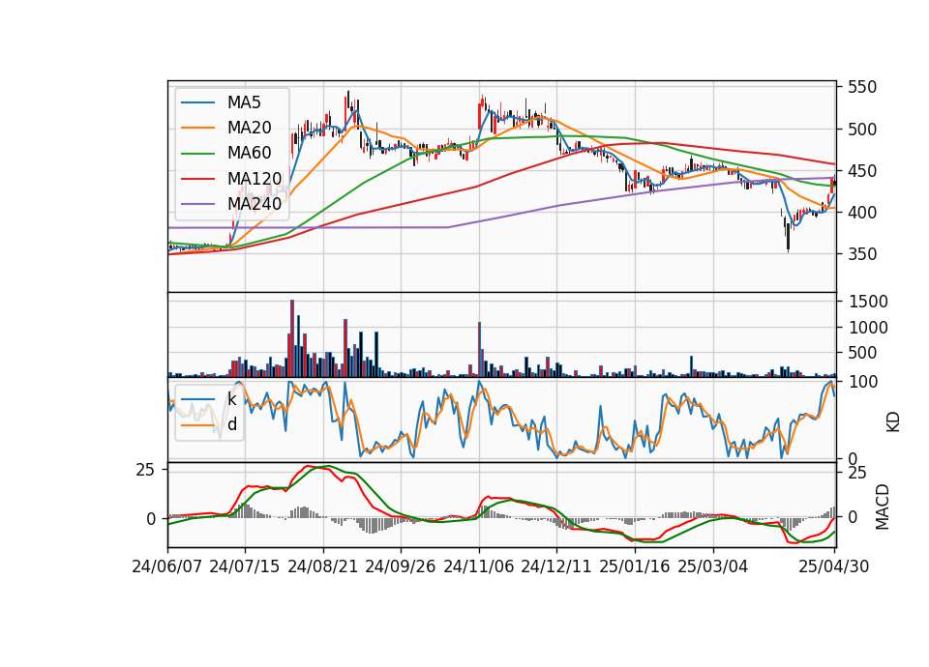Click the k legend label in KD panel
Screen dimensions: 929x667
pos(231,399)
